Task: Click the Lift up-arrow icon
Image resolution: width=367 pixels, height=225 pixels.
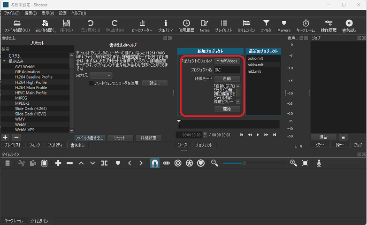Action: coord(81,163)
